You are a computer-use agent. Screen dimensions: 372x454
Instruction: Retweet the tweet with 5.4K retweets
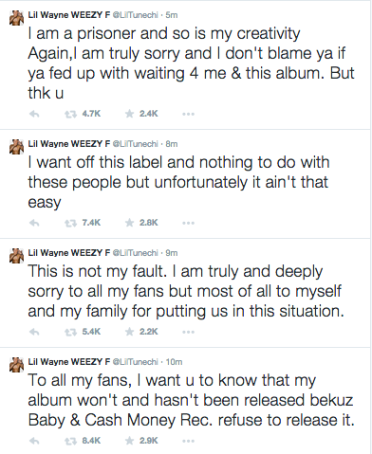click(70, 332)
